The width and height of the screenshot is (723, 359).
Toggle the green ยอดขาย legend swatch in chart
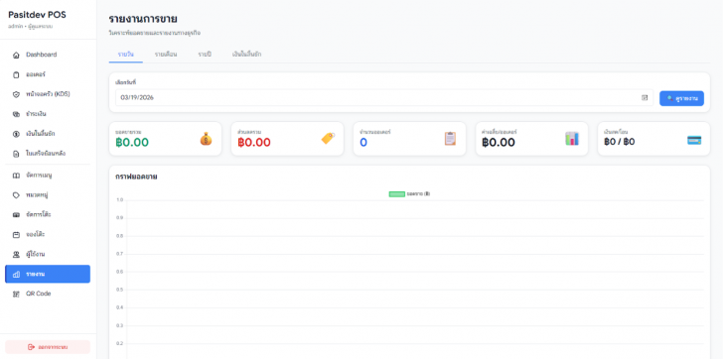(397, 194)
